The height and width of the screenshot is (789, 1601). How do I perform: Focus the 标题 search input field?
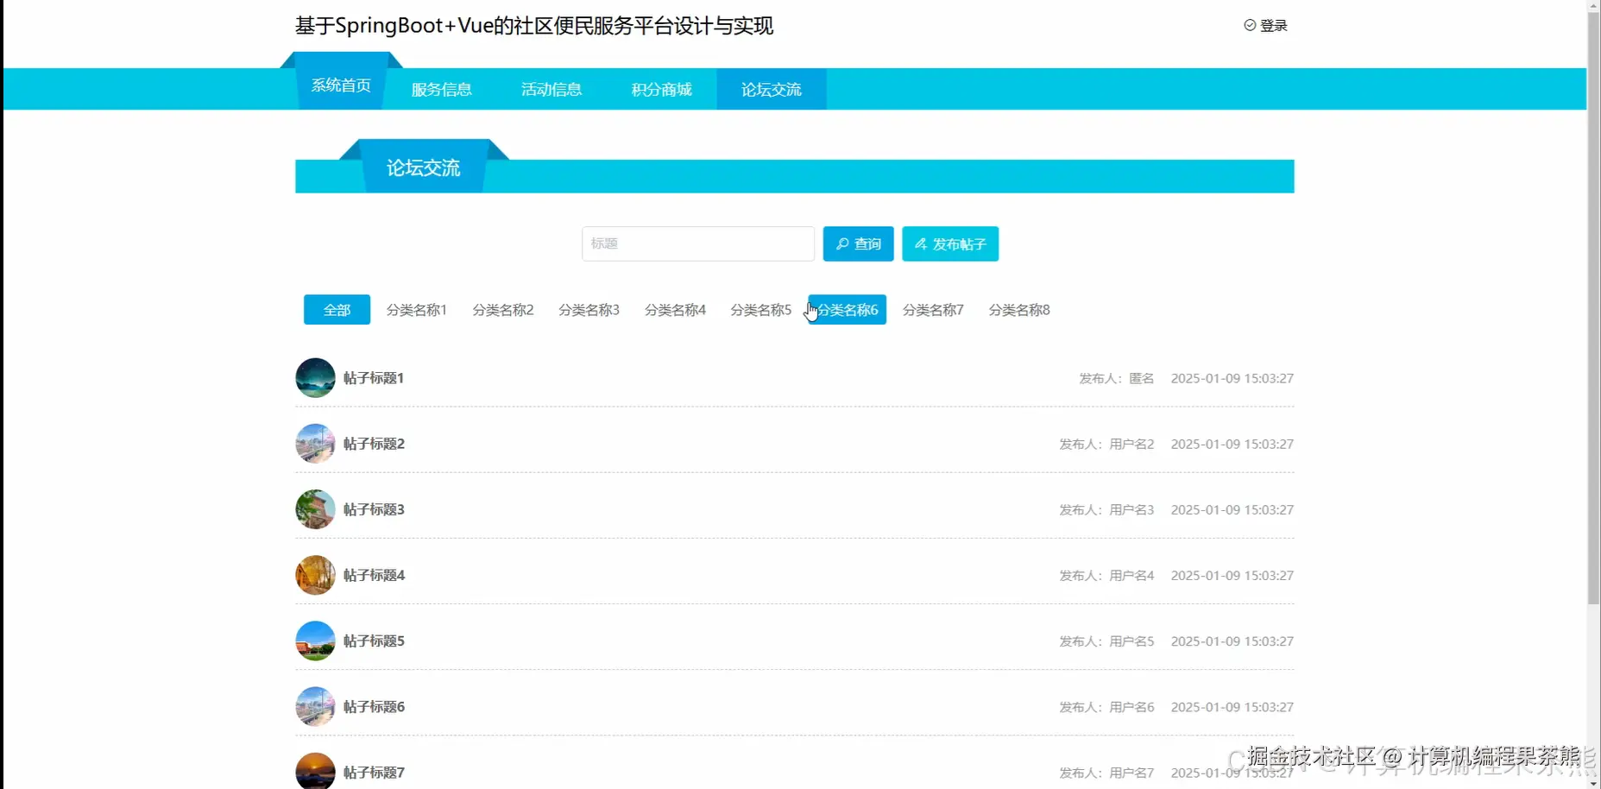click(x=698, y=243)
